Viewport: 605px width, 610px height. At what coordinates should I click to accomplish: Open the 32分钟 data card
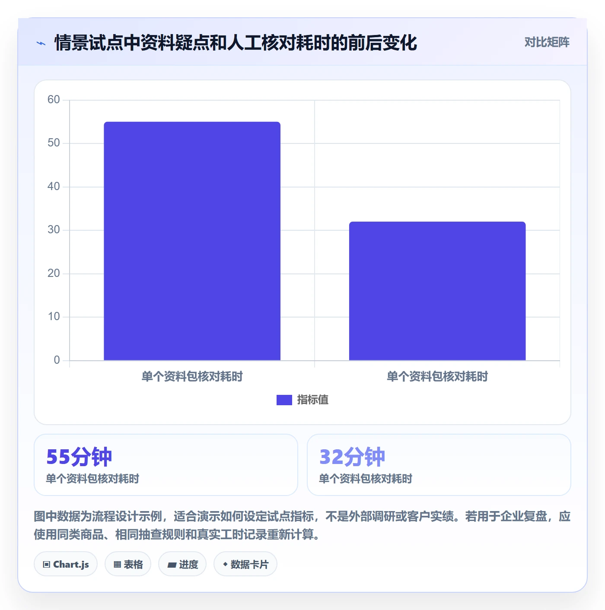click(x=439, y=465)
